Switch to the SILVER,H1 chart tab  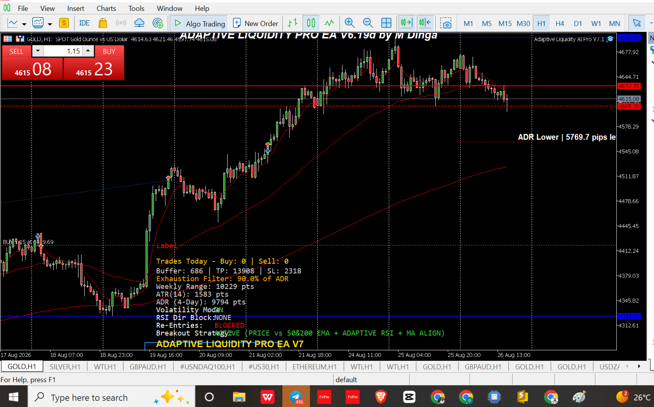click(65, 367)
